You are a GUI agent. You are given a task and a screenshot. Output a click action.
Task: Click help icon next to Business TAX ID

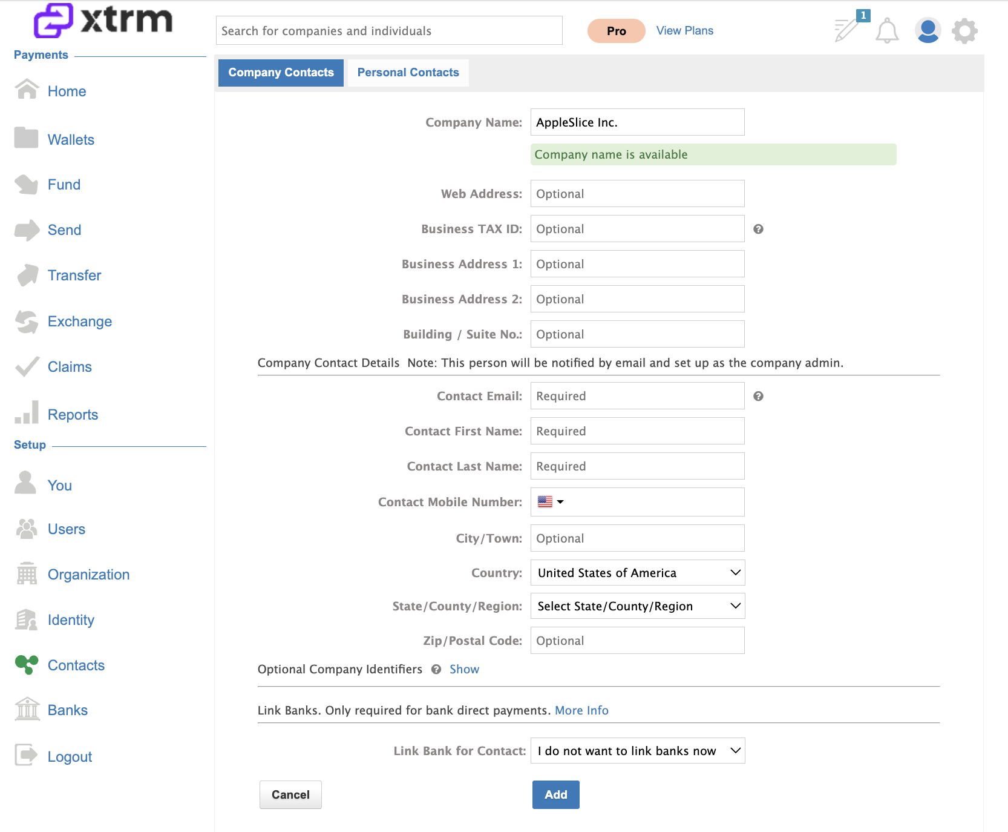(758, 229)
